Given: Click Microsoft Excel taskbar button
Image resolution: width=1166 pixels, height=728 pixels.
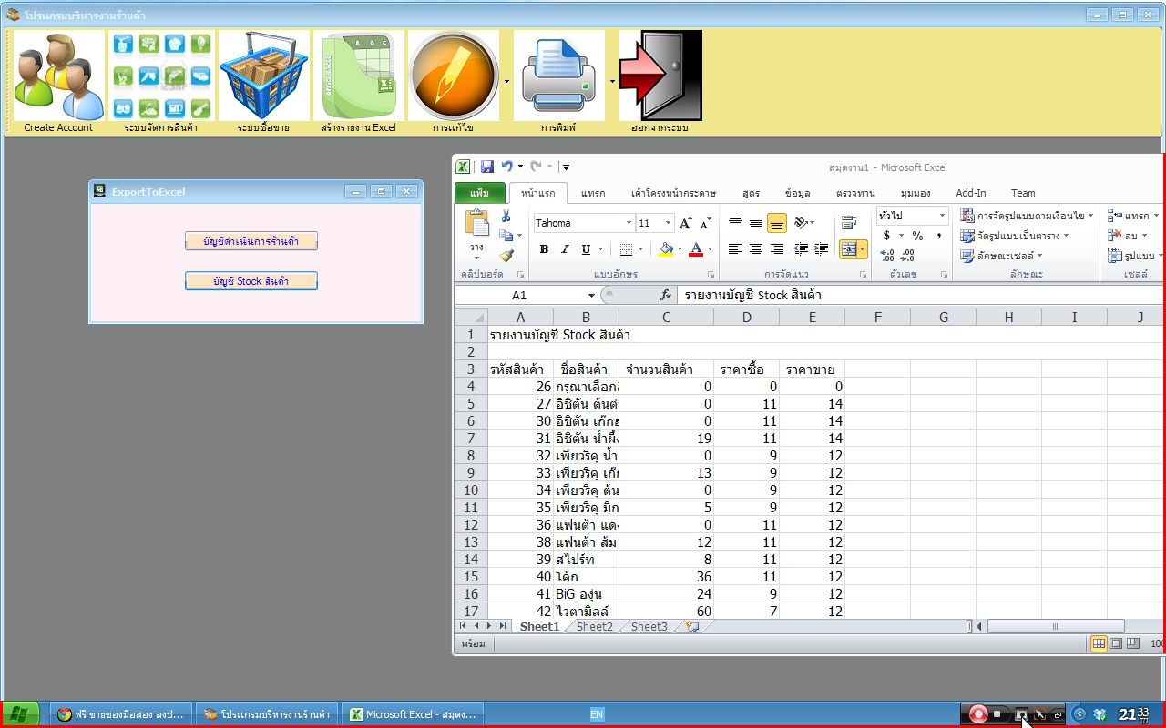Looking at the screenshot, I should 413,714.
